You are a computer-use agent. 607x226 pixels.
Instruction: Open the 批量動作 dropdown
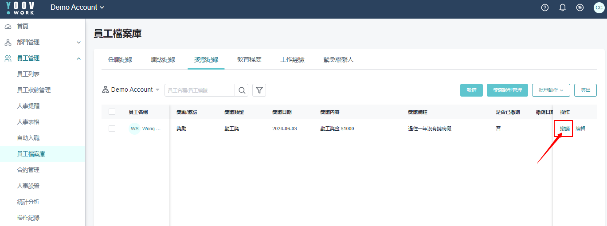pos(551,90)
